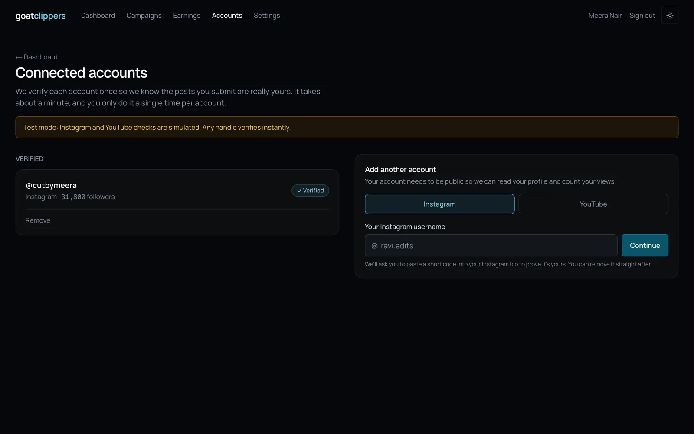Click the VERIFIED section label
The image size is (694, 434).
click(x=29, y=159)
